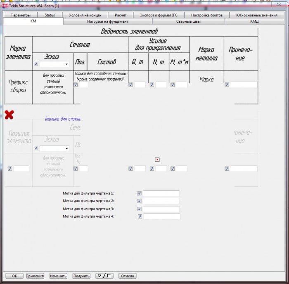289x284 pixels.
Task: Click greyed table's N force input field
Action: [161, 169]
